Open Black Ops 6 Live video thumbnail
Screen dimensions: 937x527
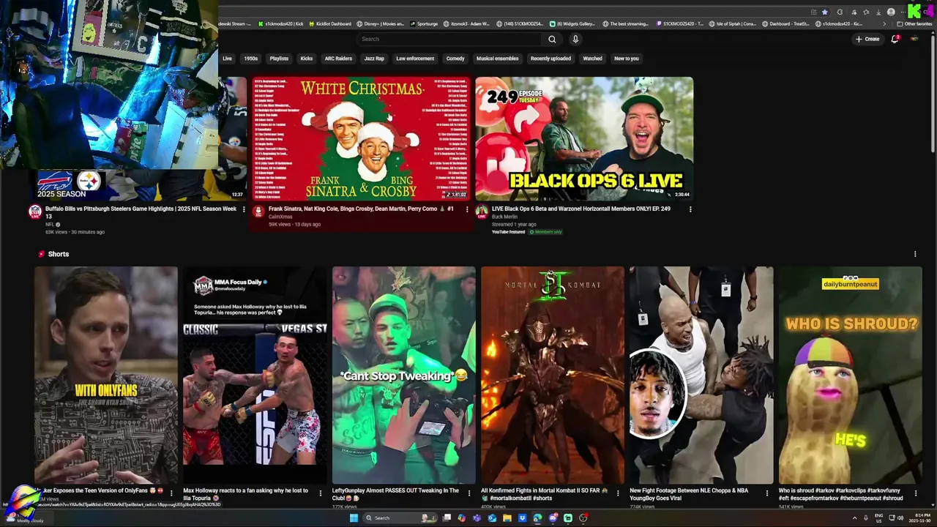coord(584,138)
